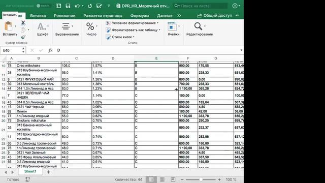Click cell containing Oreo milkshake
The image size is (325, 183).
pyautogui.click(x=39, y=66)
